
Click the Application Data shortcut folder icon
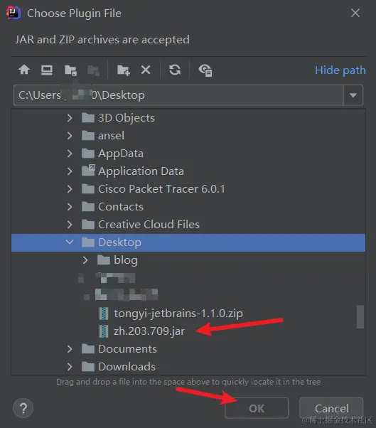coord(88,171)
